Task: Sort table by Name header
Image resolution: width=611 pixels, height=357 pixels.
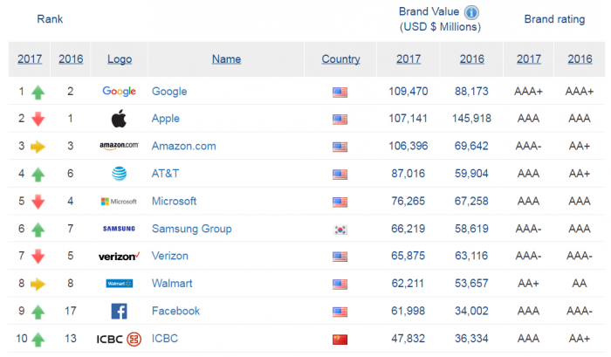Action: (x=226, y=59)
